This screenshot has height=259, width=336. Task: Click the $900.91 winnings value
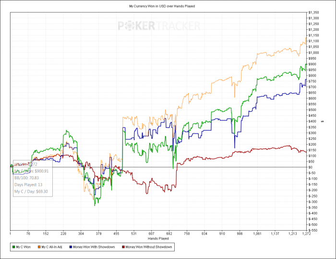tap(42, 171)
